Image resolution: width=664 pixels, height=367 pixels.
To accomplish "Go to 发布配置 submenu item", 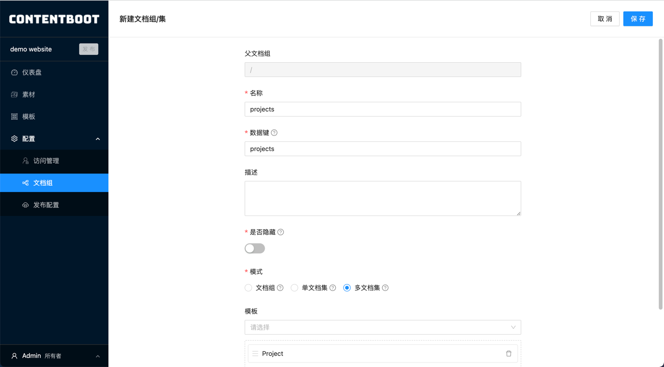I will tap(54, 205).
